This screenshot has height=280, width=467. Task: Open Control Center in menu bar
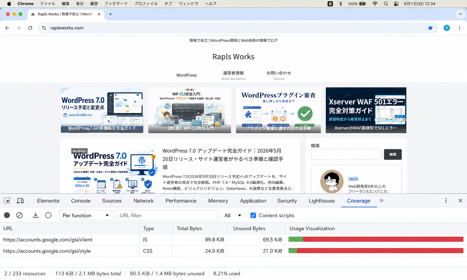396,4
